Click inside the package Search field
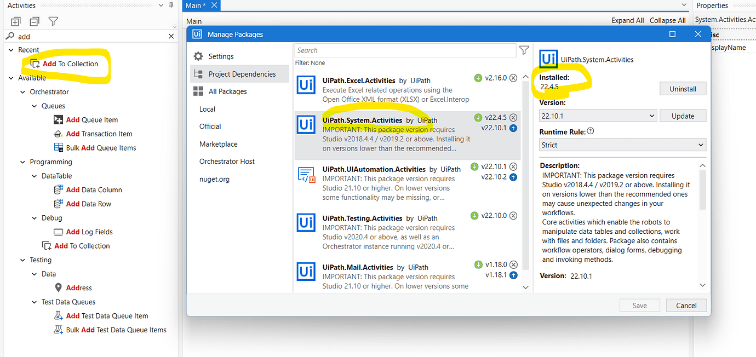The image size is (756, 357). pyautogui.click(x=405, y=49)
